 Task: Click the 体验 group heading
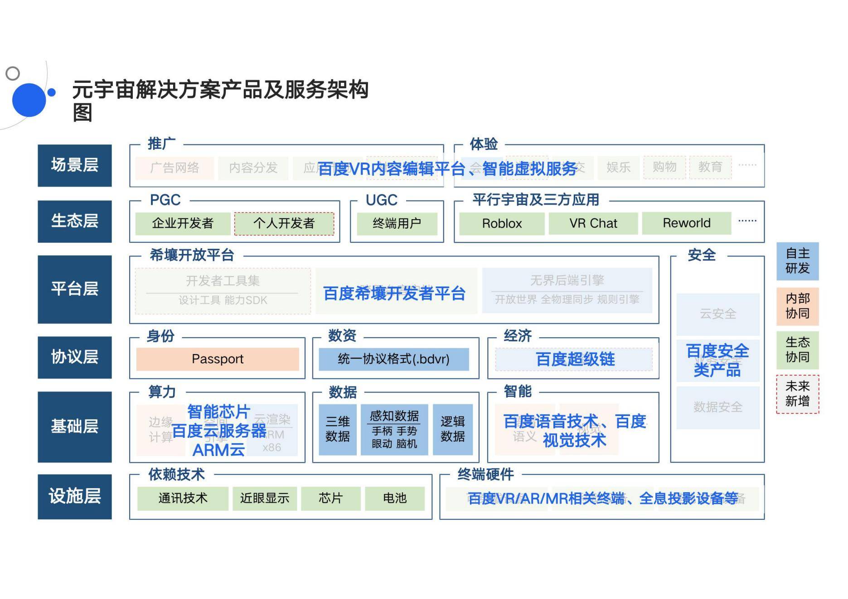(484, 144)
